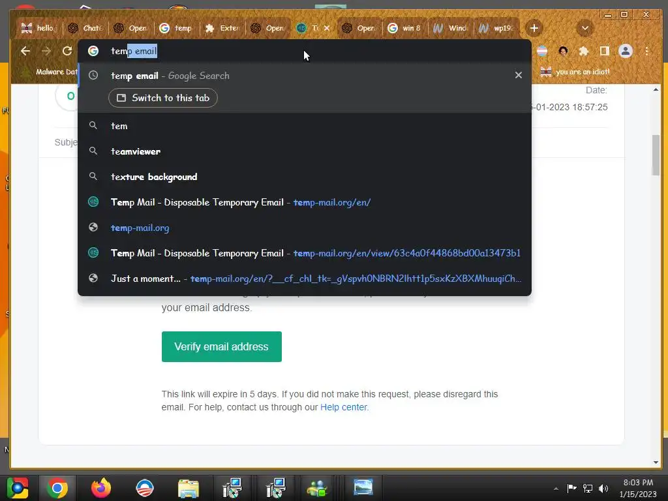
Task: Open the first installer icon on taskbar
Action: (x=232, y=488)
